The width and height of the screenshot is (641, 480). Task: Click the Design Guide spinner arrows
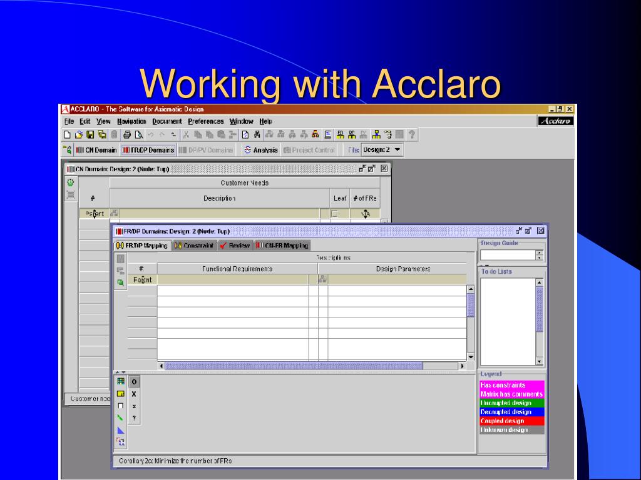pos(540,255)
